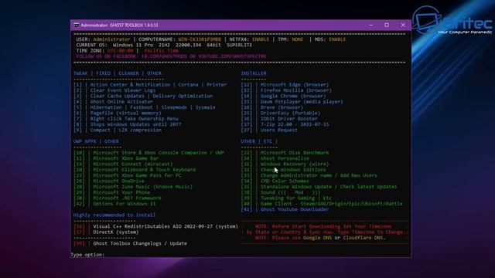Click 'Action Center & Notification' option 1 text

click(x=130, y=85)
